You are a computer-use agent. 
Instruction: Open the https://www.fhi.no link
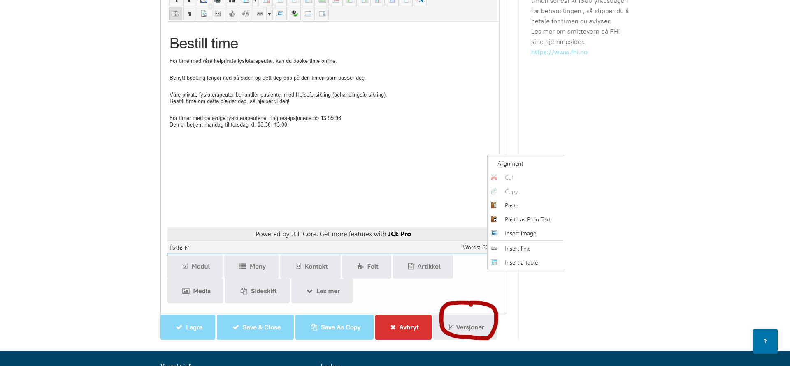[x=559, y=52]
